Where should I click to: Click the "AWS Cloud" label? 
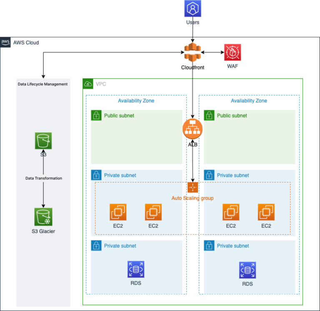pyautogui.click(x=26, y=42)
